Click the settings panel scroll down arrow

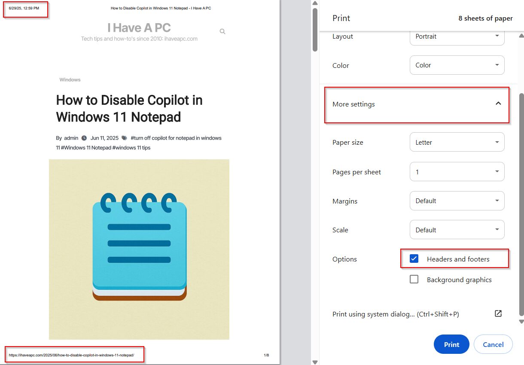[x=521, y=321]
